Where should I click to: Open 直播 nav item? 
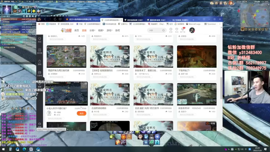(84, 30)
